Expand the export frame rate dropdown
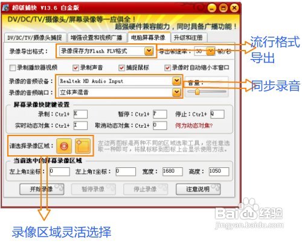This screenshot has height=242, width=302. click(211, 51)
